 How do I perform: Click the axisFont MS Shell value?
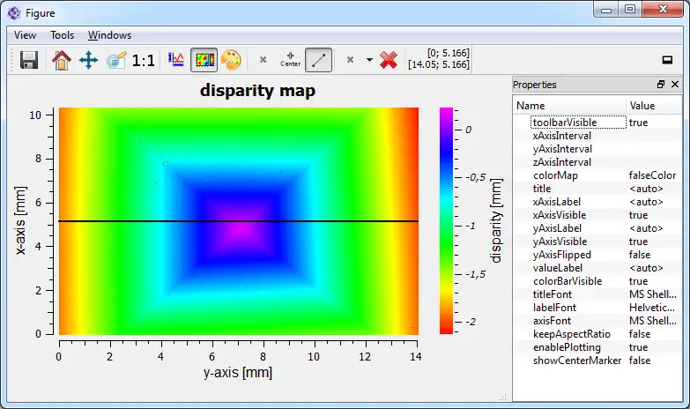(x=653, y=321)
